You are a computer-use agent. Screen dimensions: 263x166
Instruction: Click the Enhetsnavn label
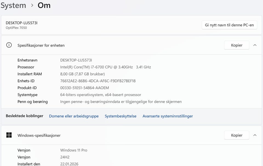[x=27, y=60]
